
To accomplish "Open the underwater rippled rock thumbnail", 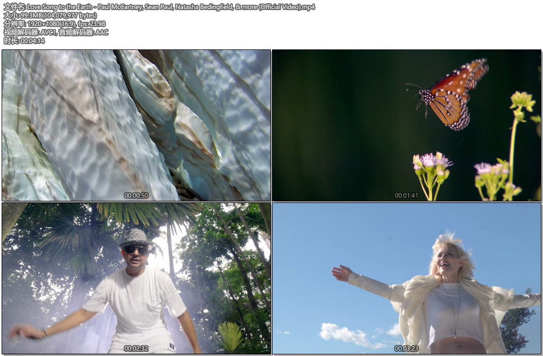I will click(x=136, y=125).
